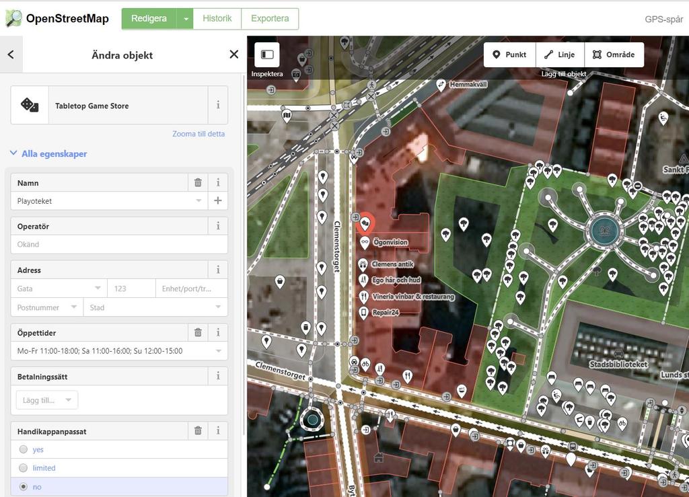The height and width of the screenshot is (497, 689).
Task: Open the GPS-spår menu item
Action: (x=663, y=20)
